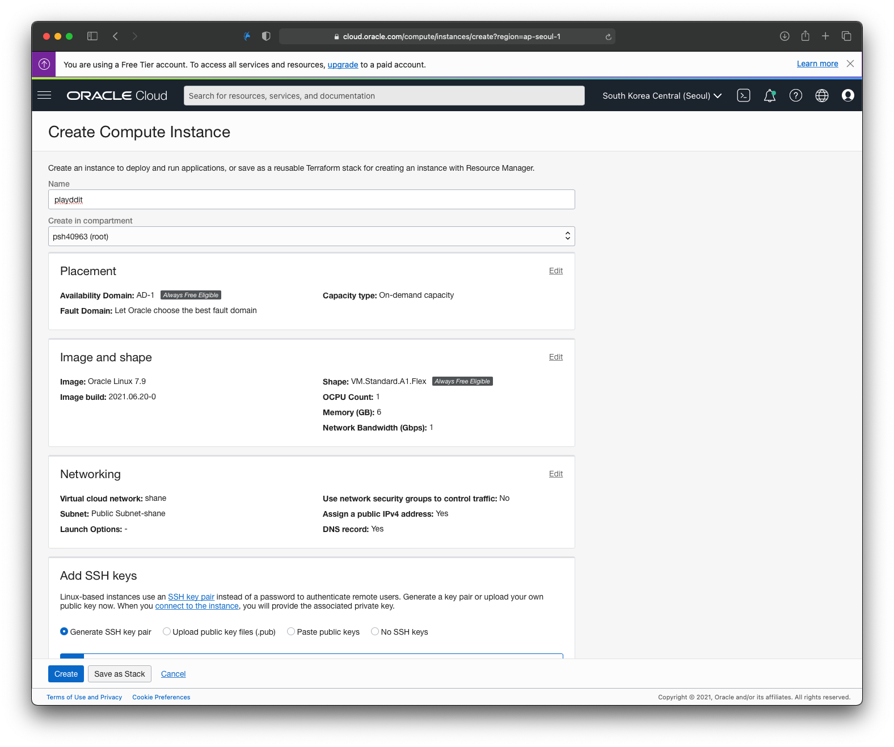Screen dimensions: 894x747
Task: Select Paste public keys option
Action: 291,631
